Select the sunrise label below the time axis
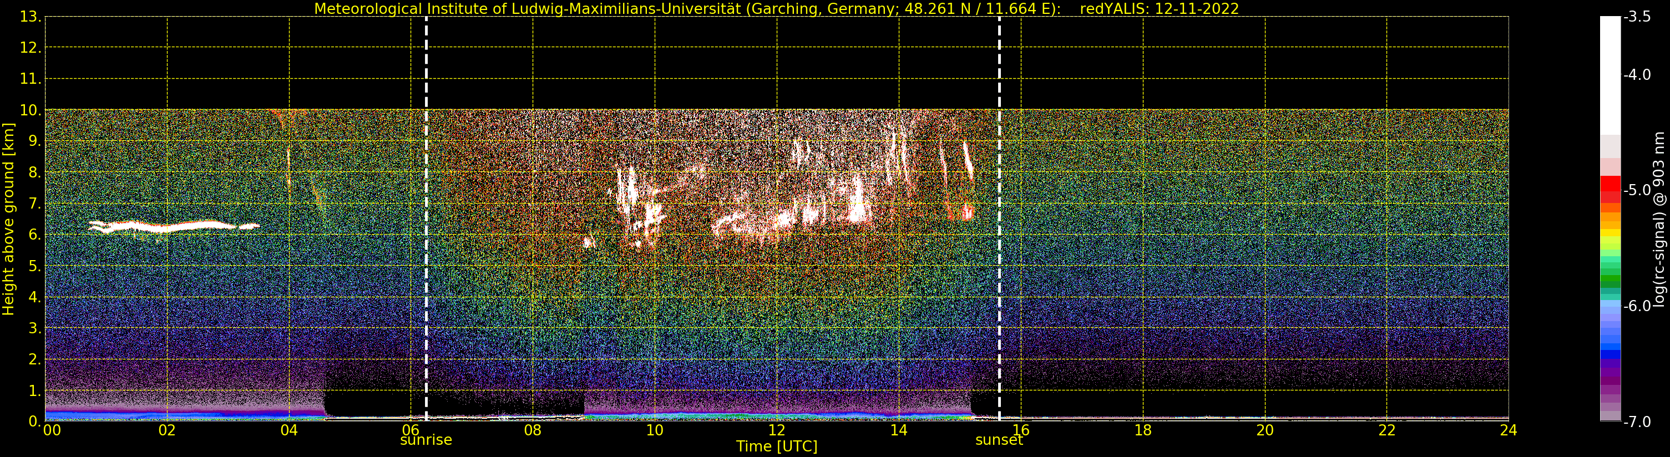This screenshot has height=457, width=1670. tap(426, 440)
